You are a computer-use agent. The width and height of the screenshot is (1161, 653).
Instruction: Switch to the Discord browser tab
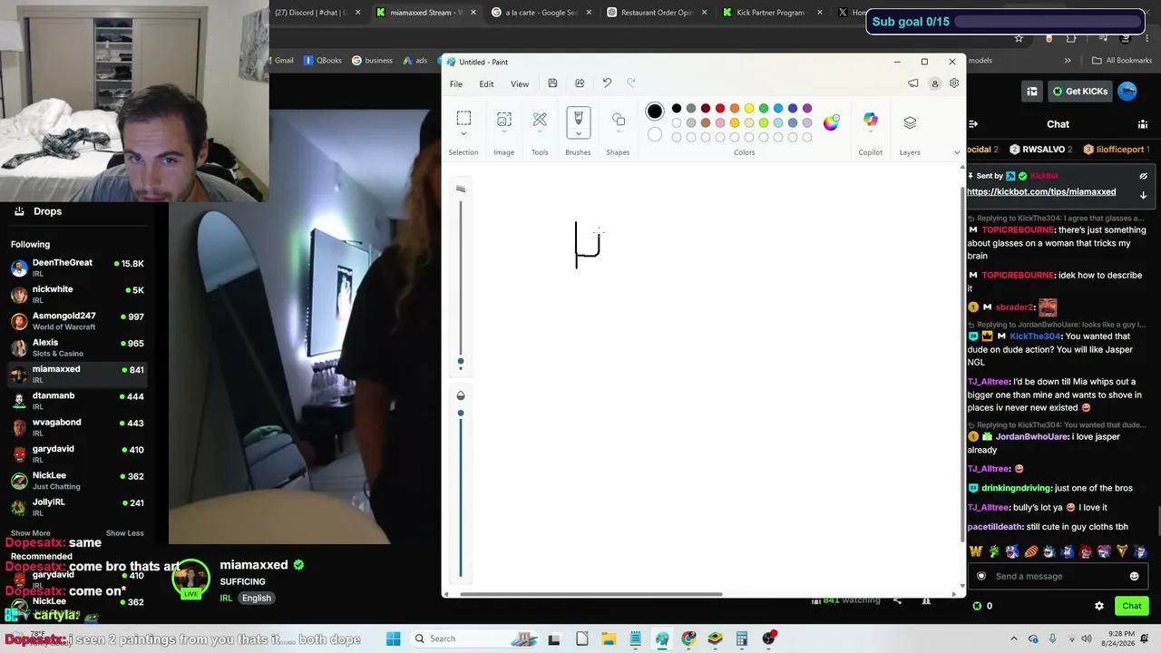point(317,13)
